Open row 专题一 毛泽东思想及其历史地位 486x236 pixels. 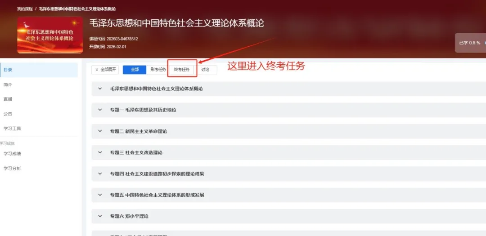point(288,110)
